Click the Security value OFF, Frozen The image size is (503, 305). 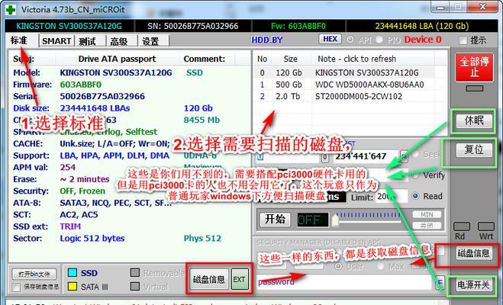click(x=82, y=191)
